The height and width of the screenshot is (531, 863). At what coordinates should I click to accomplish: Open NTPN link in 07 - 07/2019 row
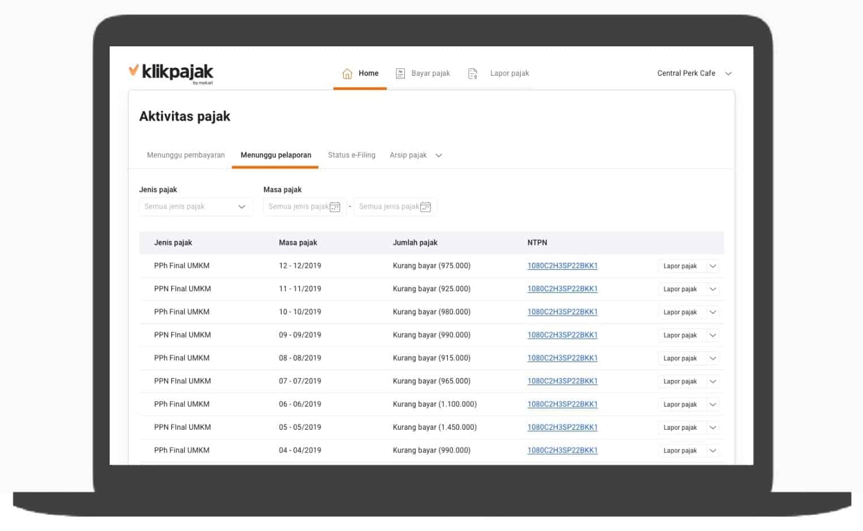563,382
